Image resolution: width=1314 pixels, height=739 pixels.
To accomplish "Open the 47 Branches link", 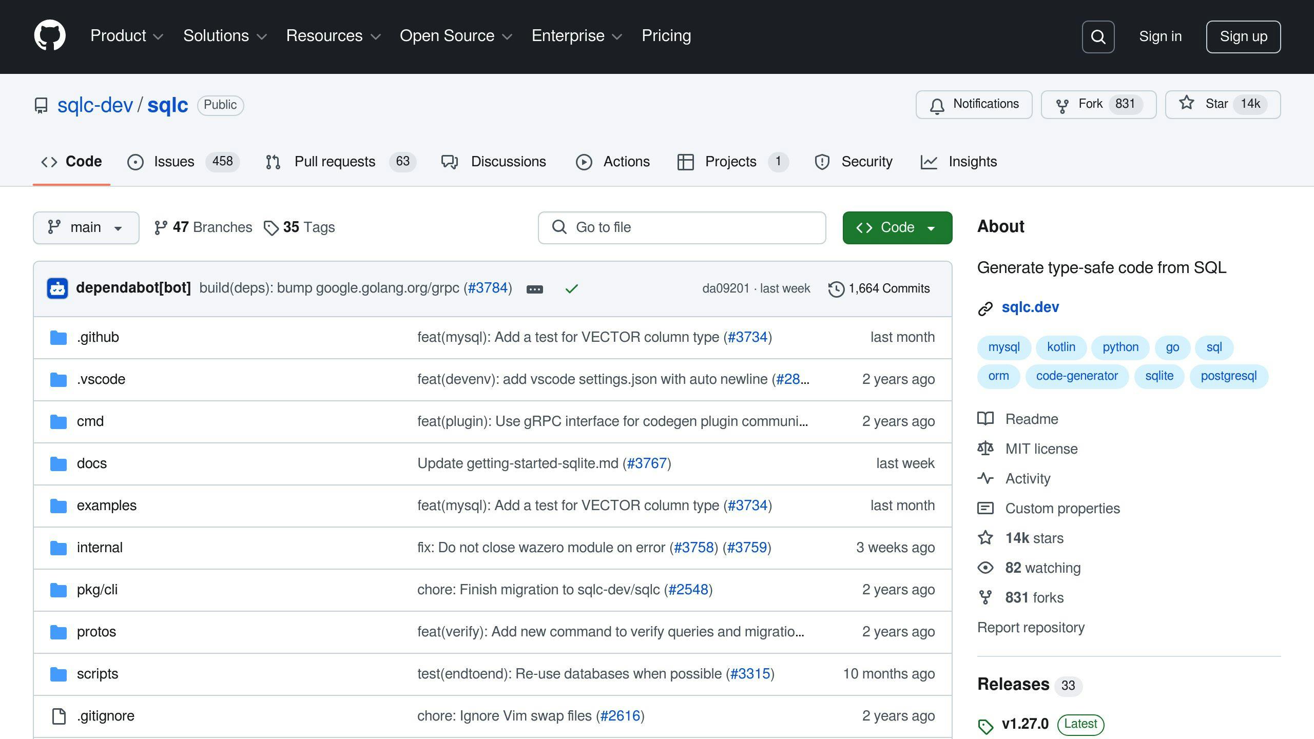I will (203, 227).
